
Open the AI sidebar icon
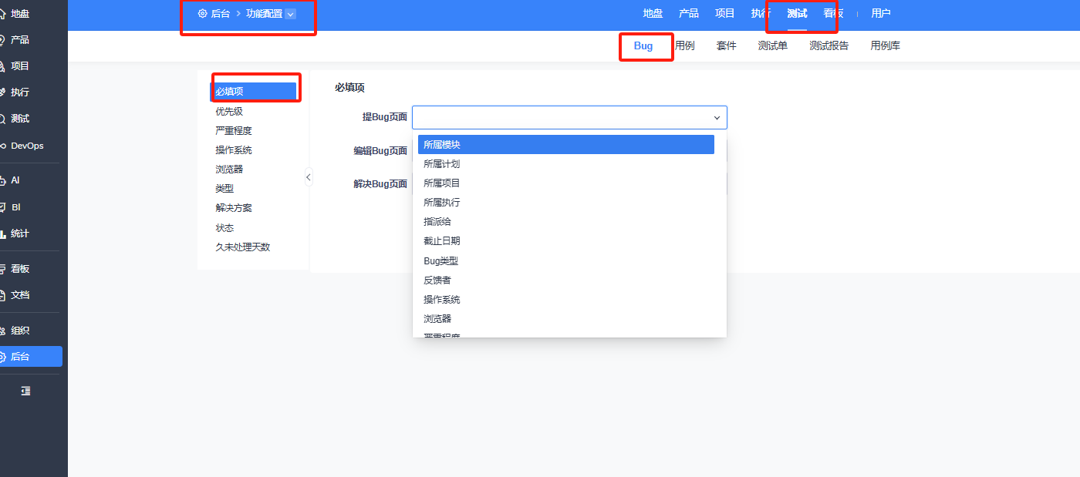coord(3,180)
